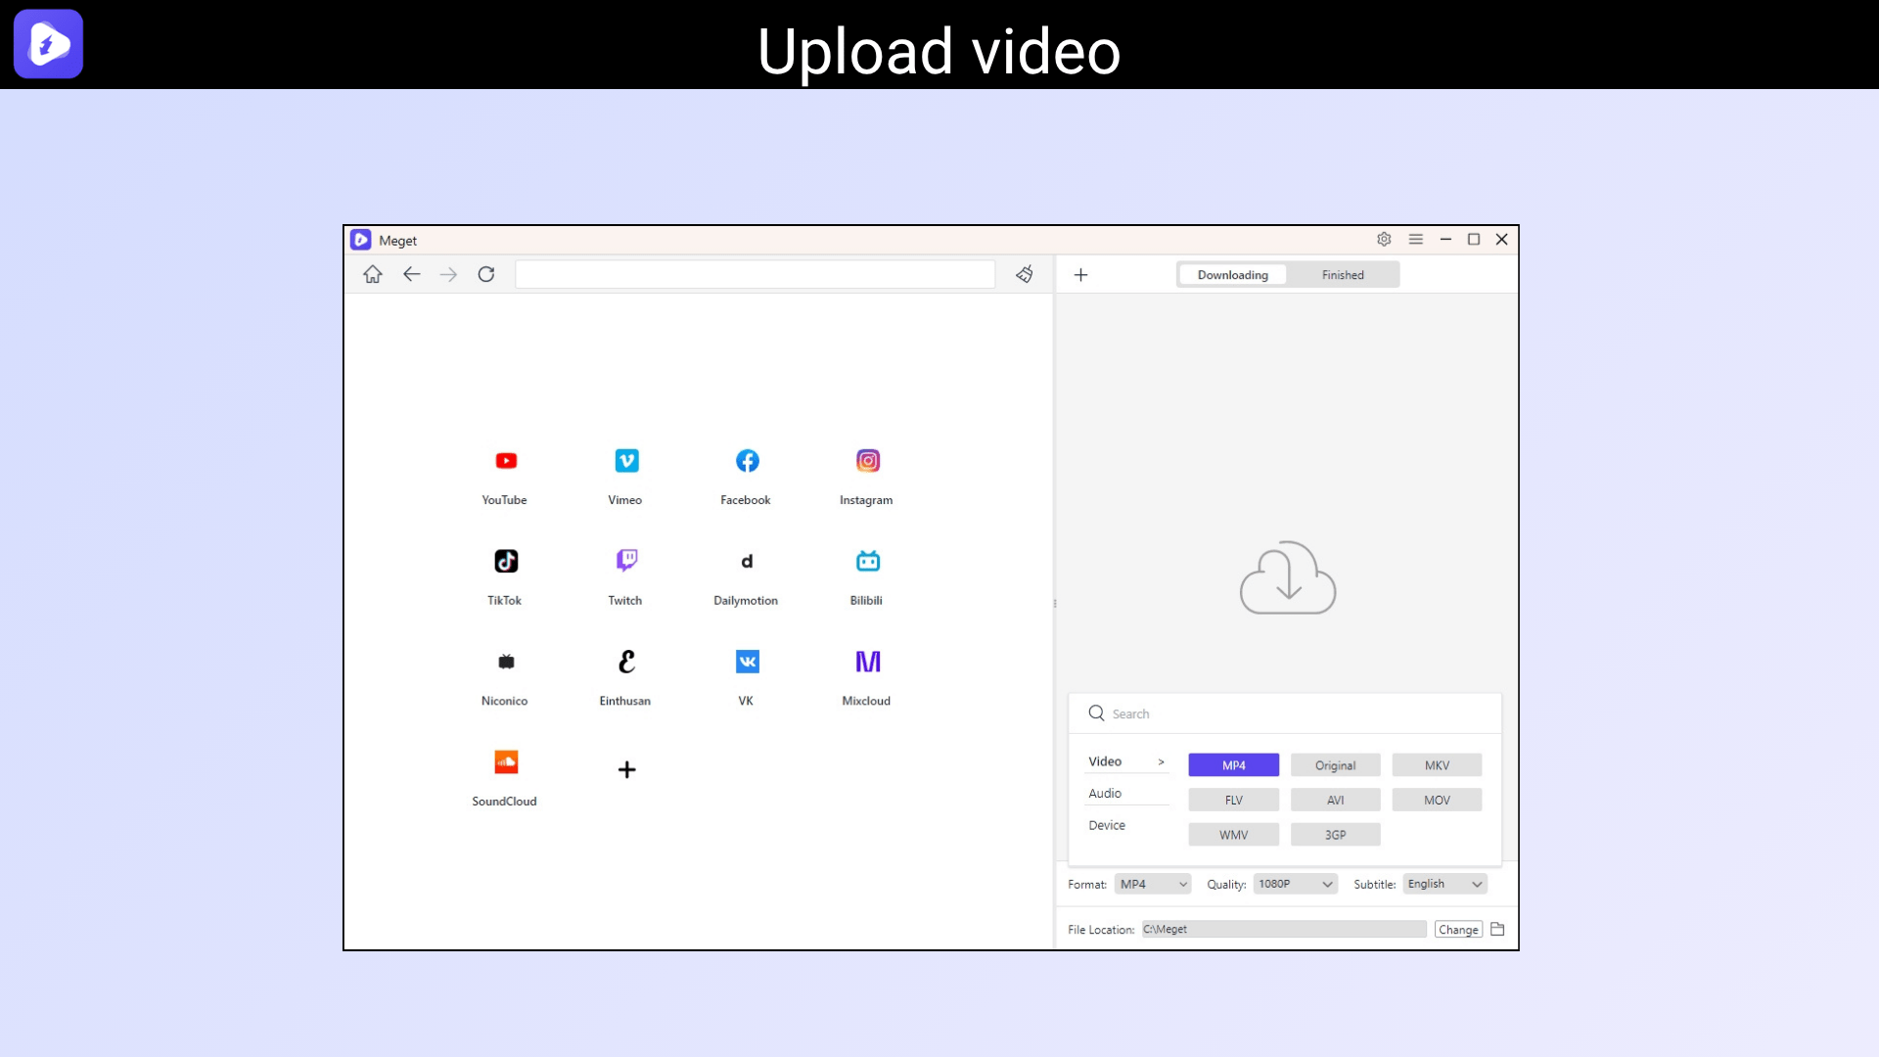Add a new download task with plus
The image size is (1879, 1057).
(x=1080, y=275)
